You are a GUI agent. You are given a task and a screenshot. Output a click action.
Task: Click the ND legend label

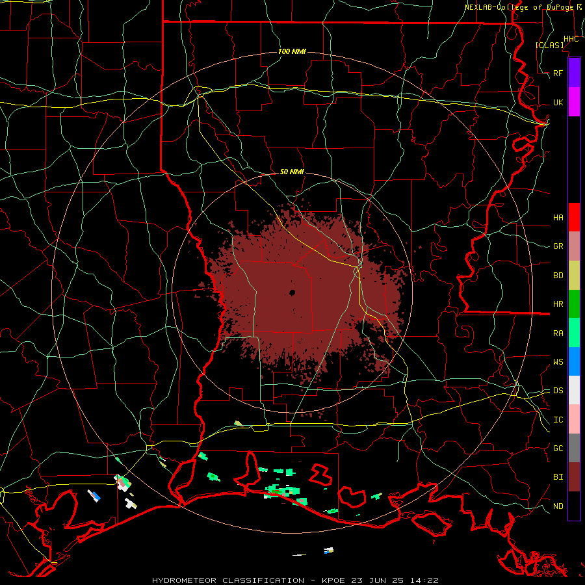558,506
